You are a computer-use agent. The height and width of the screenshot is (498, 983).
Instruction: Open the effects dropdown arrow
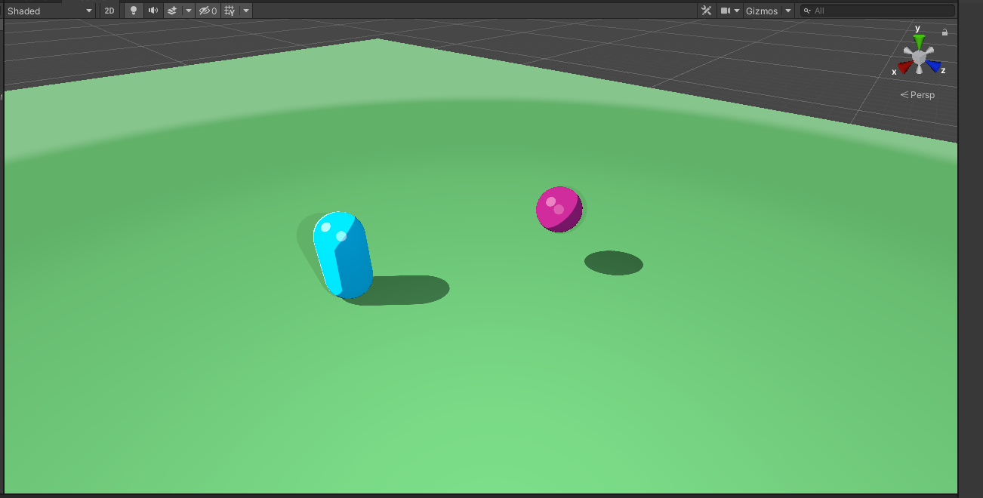(188, 11)
